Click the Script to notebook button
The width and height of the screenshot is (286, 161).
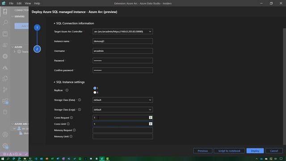[229, 151]
